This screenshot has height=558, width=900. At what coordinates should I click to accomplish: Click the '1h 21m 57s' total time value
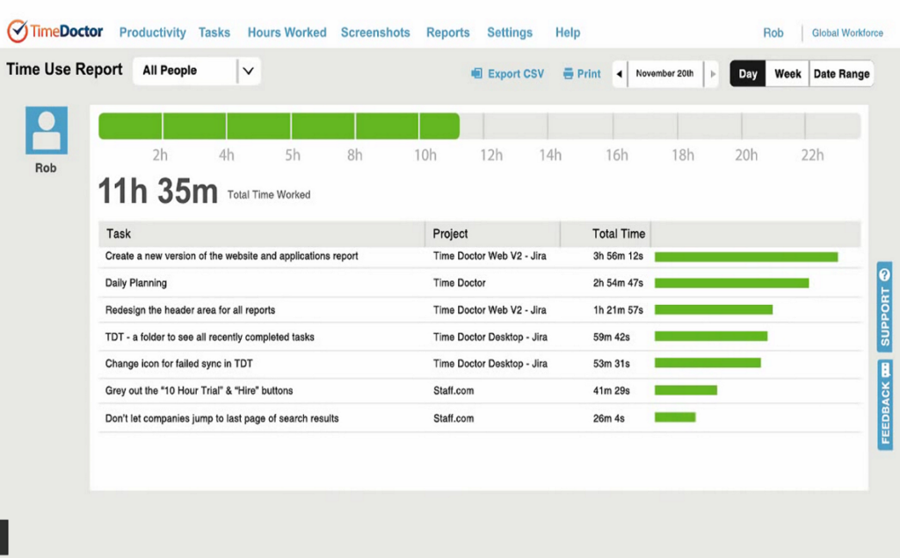click(x=618, y=310)
